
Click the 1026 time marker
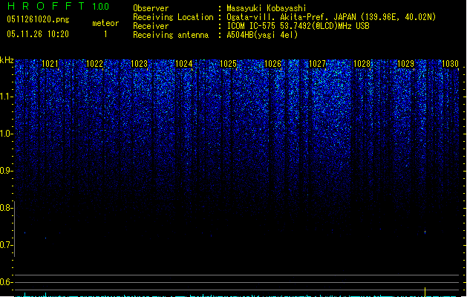272,64
